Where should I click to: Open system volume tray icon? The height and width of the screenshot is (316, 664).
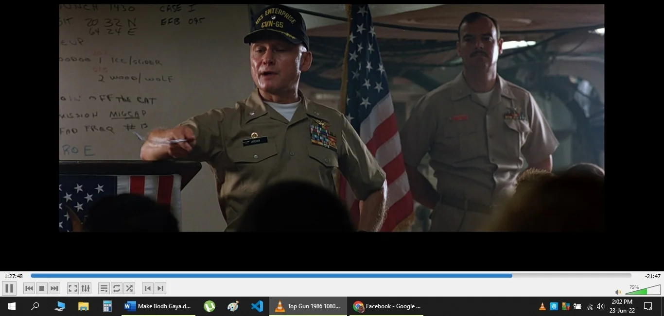[x=601, y=306]
